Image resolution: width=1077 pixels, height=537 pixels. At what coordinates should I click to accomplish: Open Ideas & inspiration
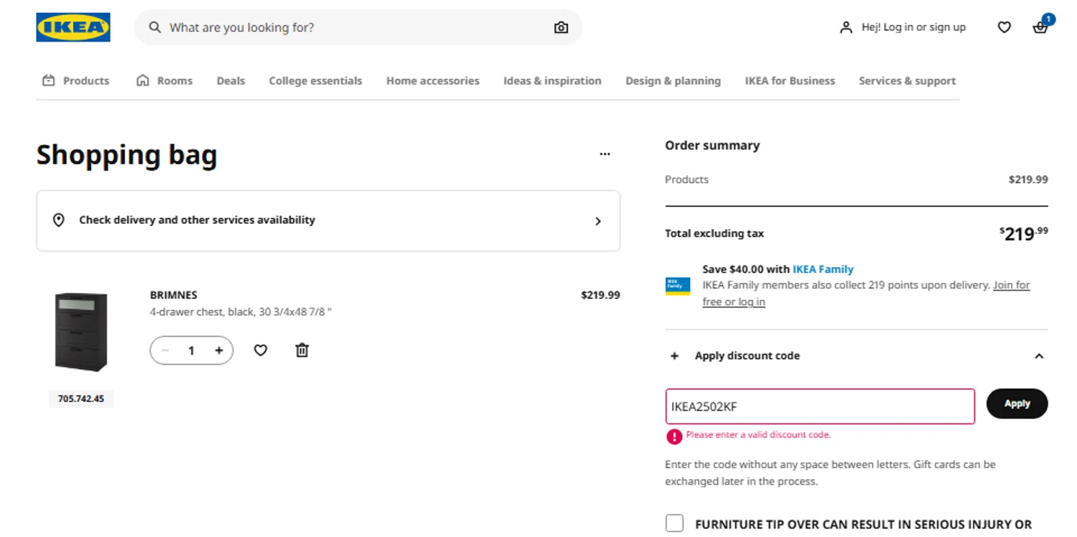click(x=552, y=80)
